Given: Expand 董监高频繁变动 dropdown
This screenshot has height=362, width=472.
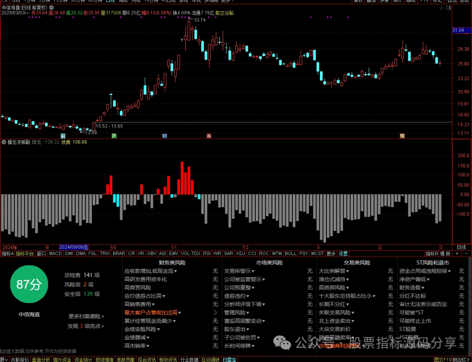Looking at the screenshot, I should coord(264,321).
